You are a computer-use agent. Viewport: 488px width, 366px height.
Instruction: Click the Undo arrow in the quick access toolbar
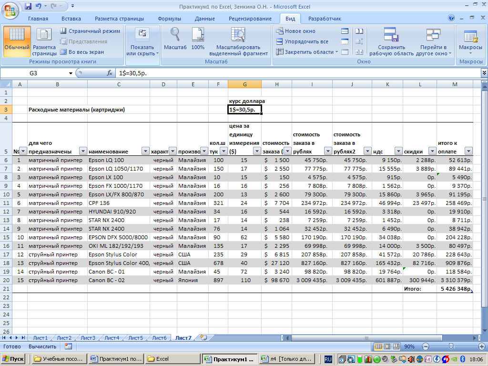click(38, 6)
